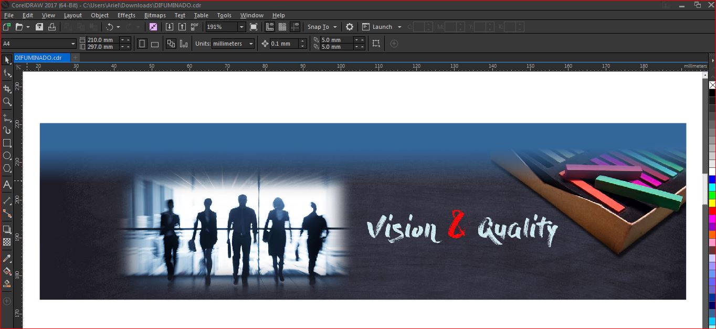The image size is (716, 329).
Task: Select the Transparency checkerboard tool
Action: click(x=7, y=242)
